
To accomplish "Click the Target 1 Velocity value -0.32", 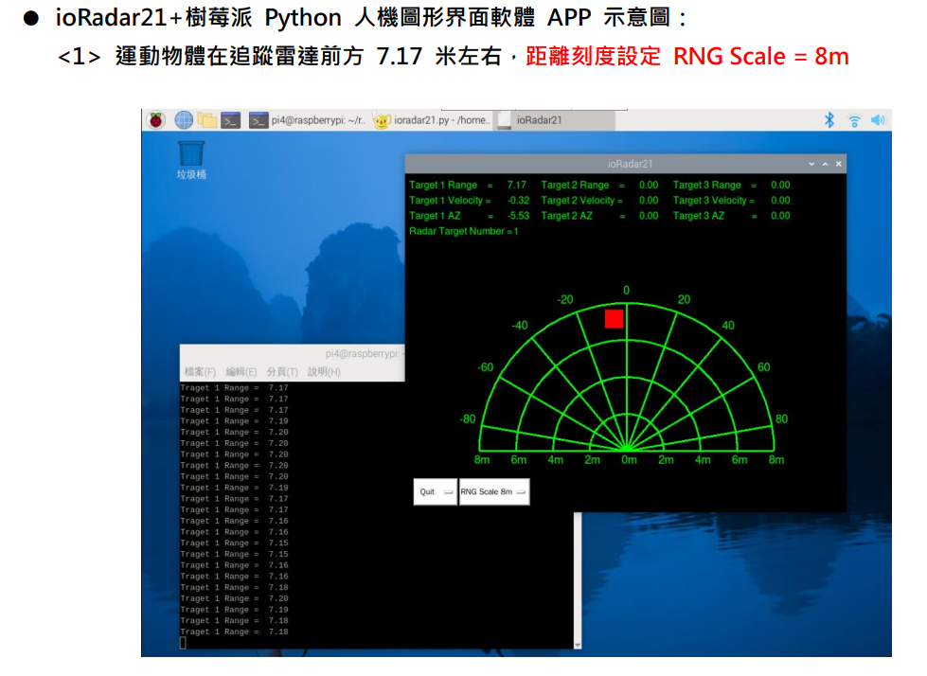I will (x=518, y=201).
